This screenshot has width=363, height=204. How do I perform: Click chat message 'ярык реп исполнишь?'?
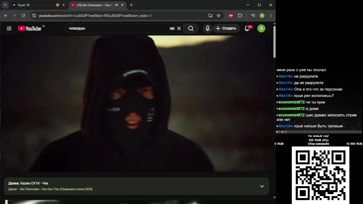[x=314, y=96]
